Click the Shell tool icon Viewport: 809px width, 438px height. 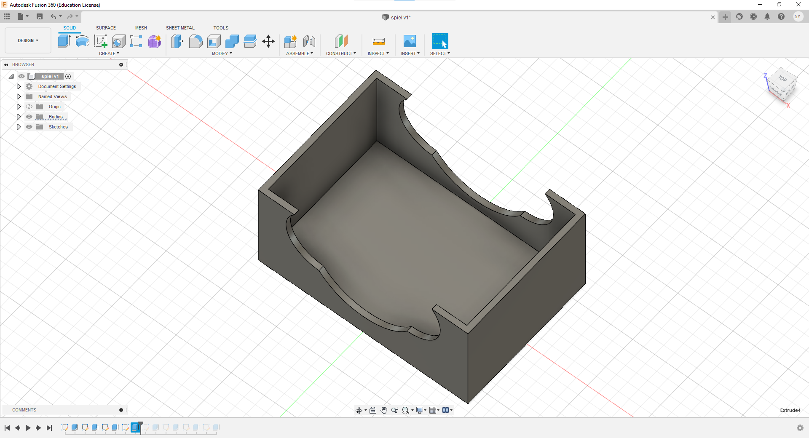pyautogui.click(x=214, y=41)
